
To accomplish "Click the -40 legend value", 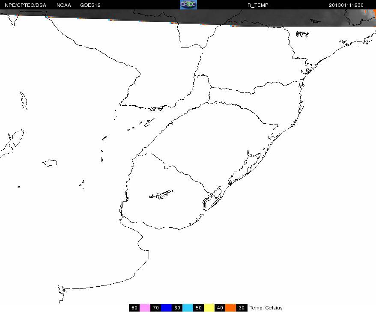I will (220, 308).
